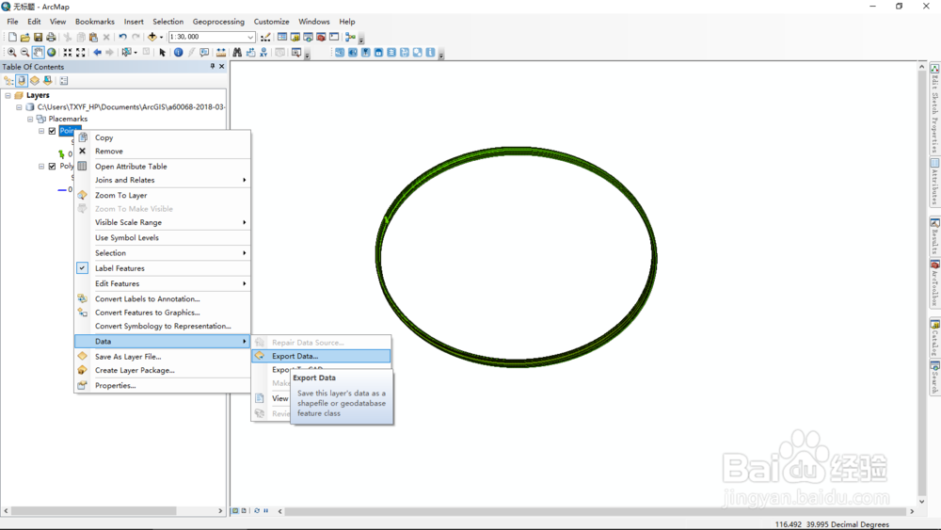The height and width of the screenshot is (530, 941).
Task: Open the Python window icon
Action: click(334, 38)
